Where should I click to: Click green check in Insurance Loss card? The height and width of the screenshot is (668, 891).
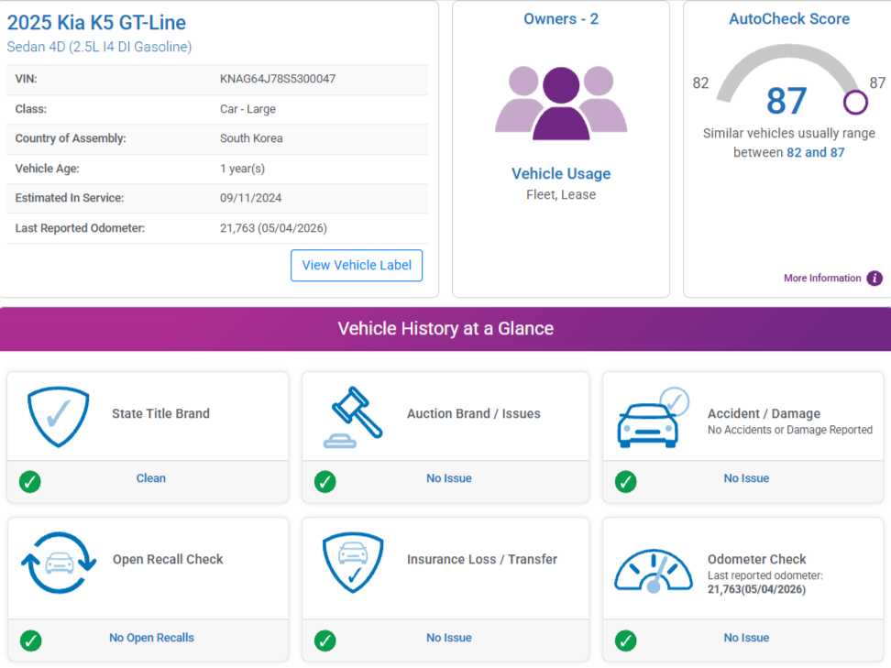click(325, 641)
